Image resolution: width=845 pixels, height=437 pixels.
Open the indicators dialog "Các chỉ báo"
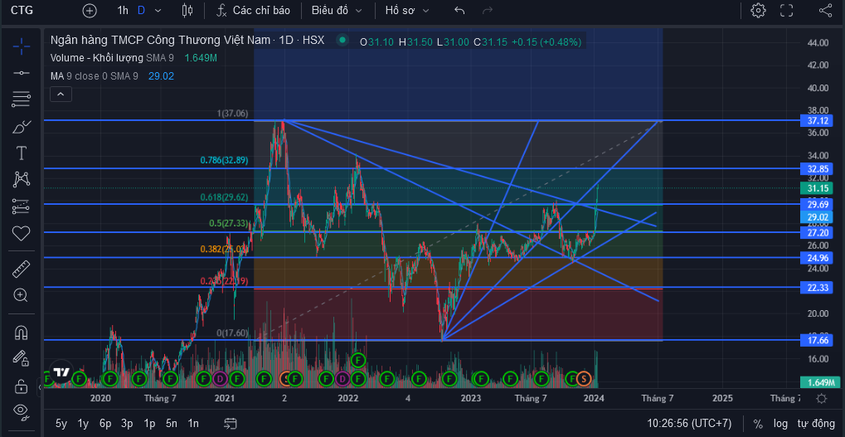253,10
